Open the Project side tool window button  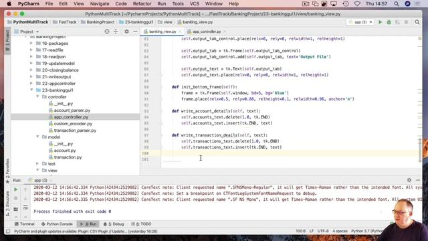[7, 40]
